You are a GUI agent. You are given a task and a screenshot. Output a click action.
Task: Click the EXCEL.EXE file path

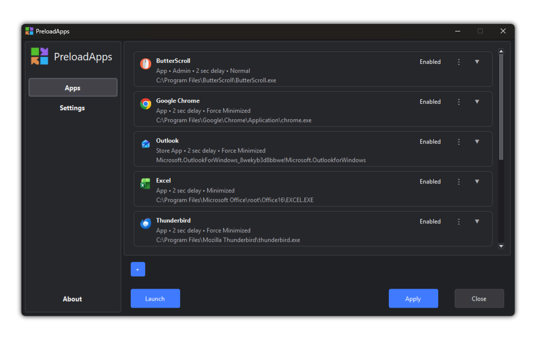235,200
